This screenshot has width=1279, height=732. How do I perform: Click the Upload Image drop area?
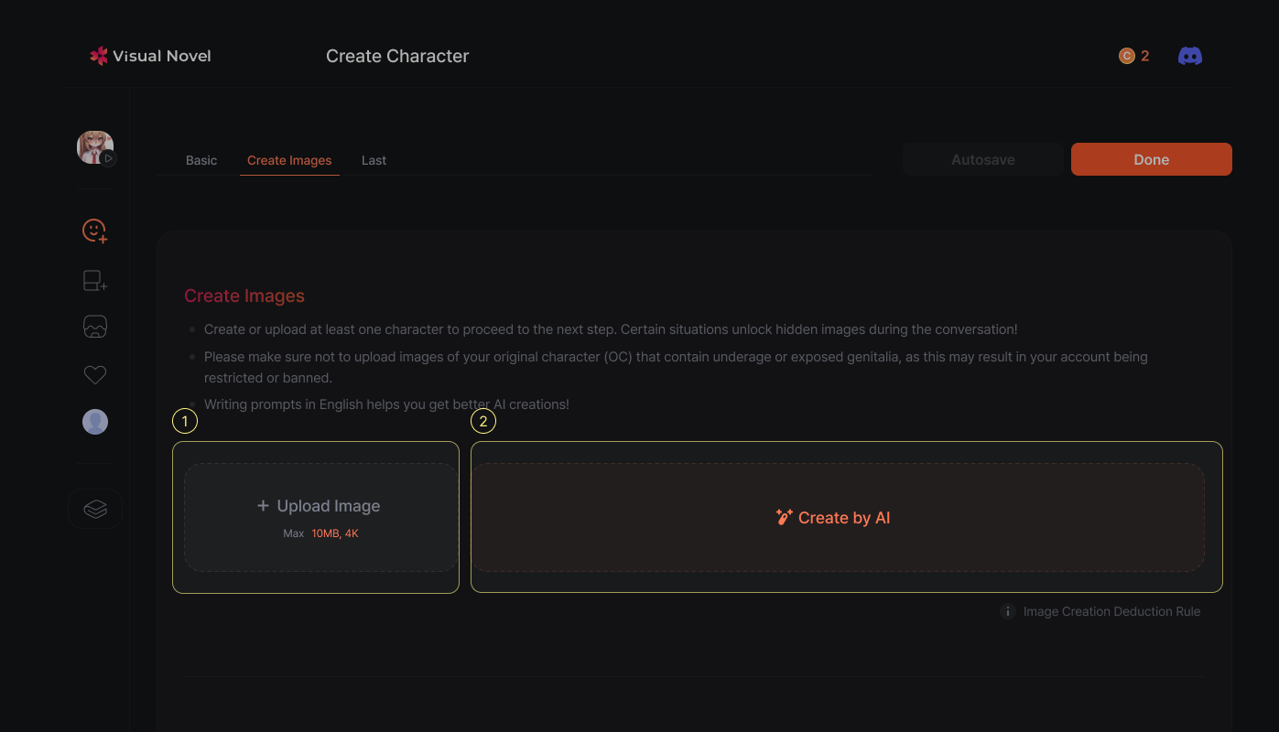[x=320, y=517]
